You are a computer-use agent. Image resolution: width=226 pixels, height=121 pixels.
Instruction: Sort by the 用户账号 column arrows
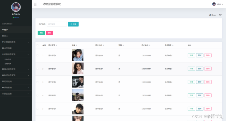56,45
